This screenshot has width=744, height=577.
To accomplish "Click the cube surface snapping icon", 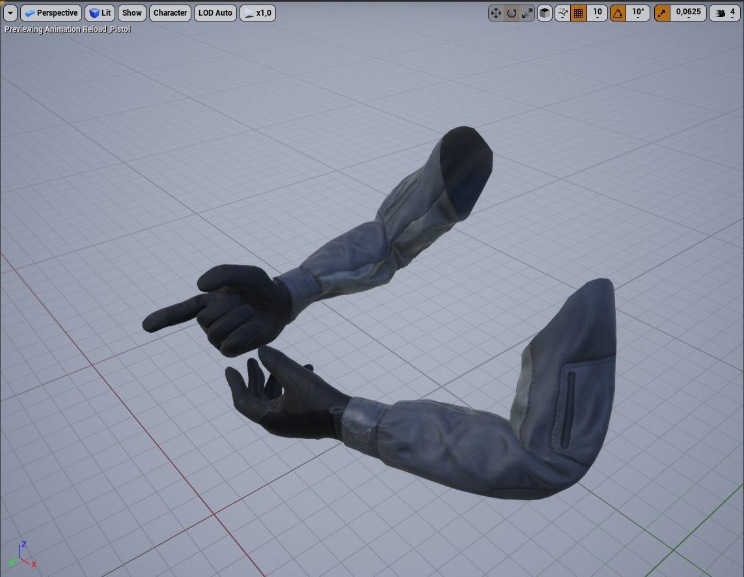I will 545,13.
